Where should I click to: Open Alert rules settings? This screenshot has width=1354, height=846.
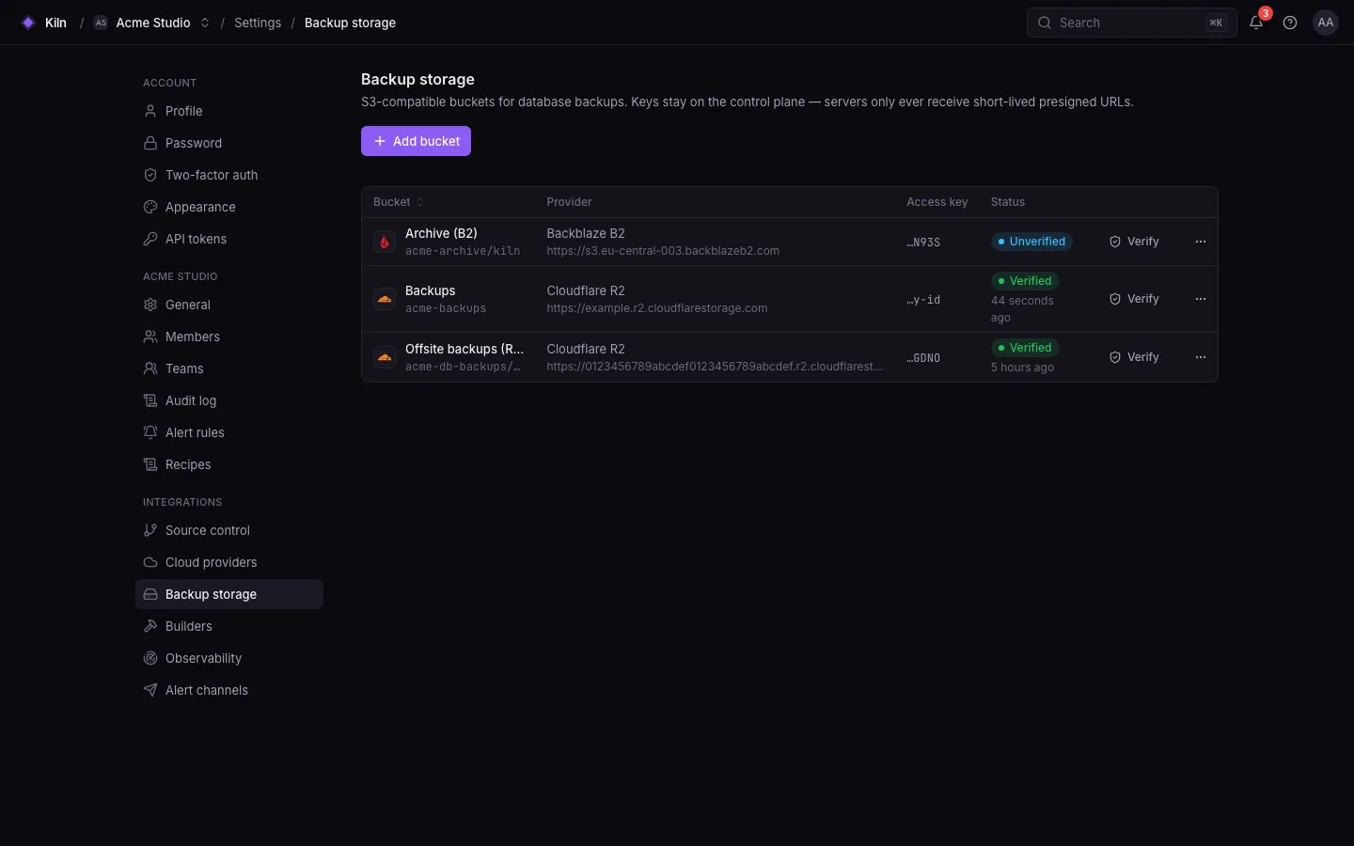(x=229, y=432)
